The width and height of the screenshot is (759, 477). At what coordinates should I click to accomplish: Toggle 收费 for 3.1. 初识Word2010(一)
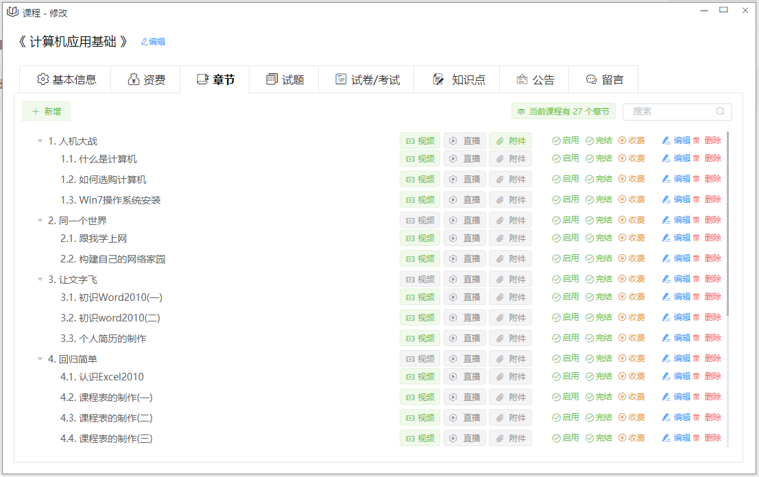pyautogui.click(x=631, y=297)
